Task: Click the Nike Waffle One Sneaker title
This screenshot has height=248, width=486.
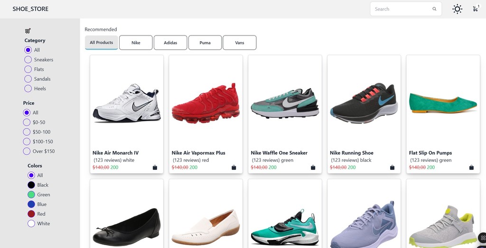Action: (x=279, y=153)
